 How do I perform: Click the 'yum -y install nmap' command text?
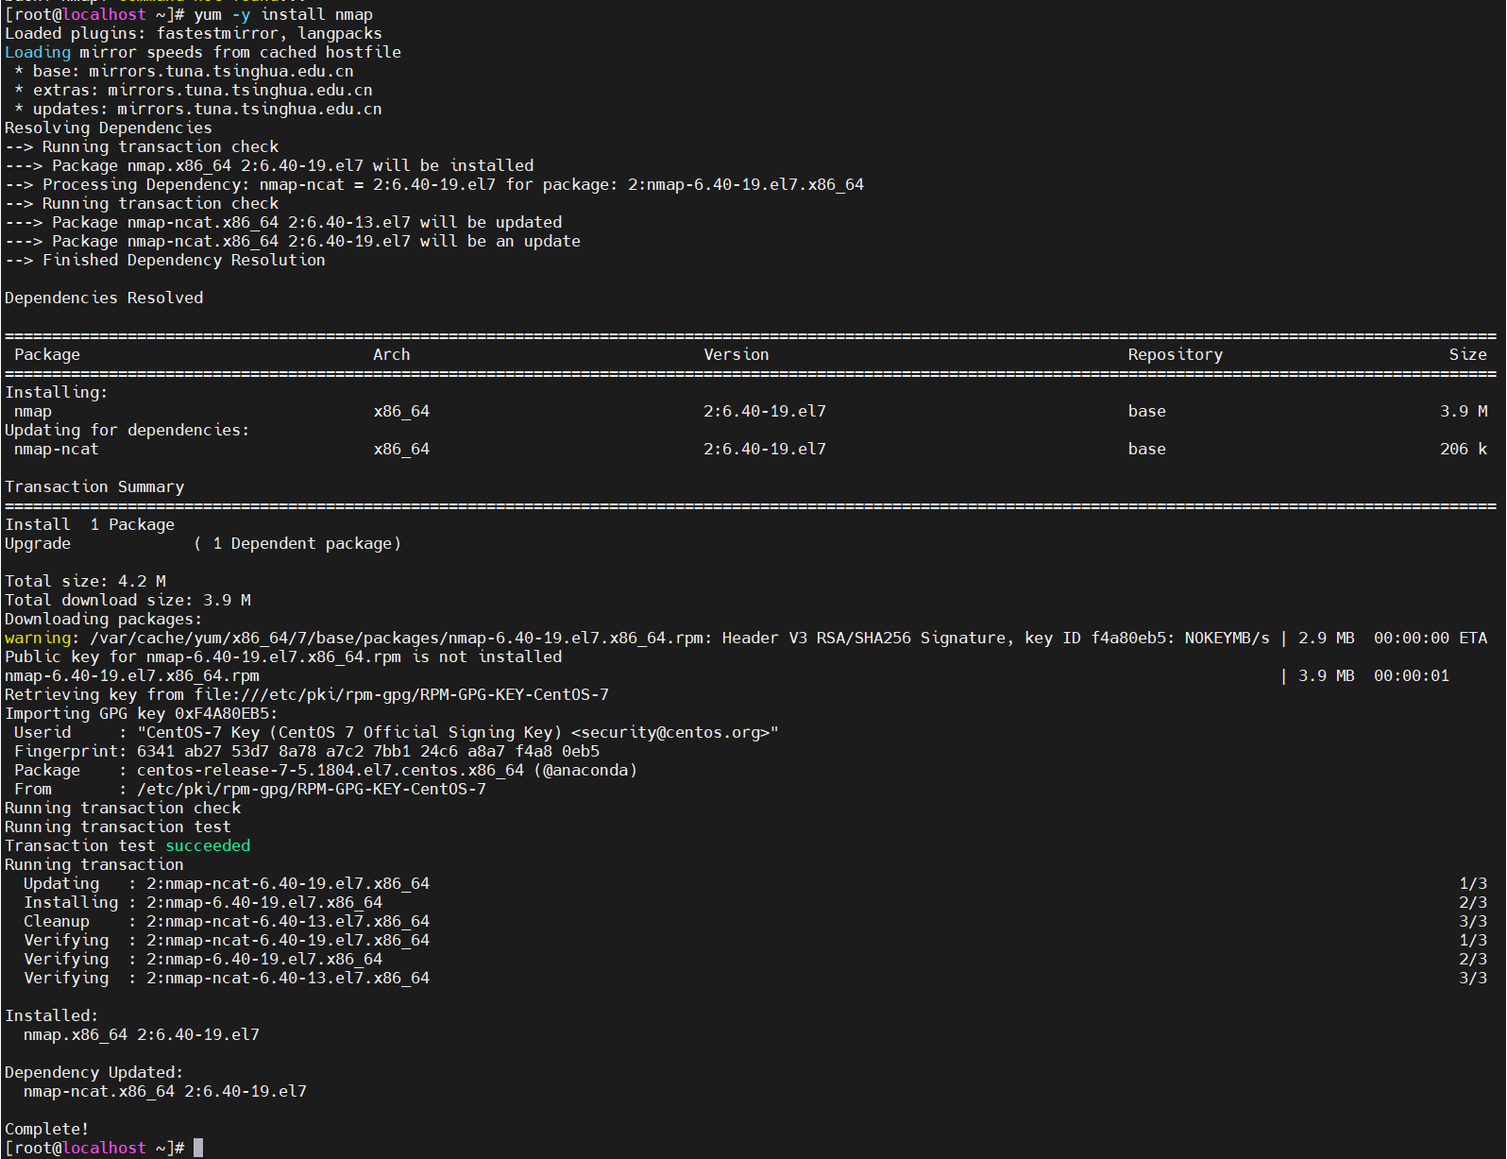pos(283,14)
